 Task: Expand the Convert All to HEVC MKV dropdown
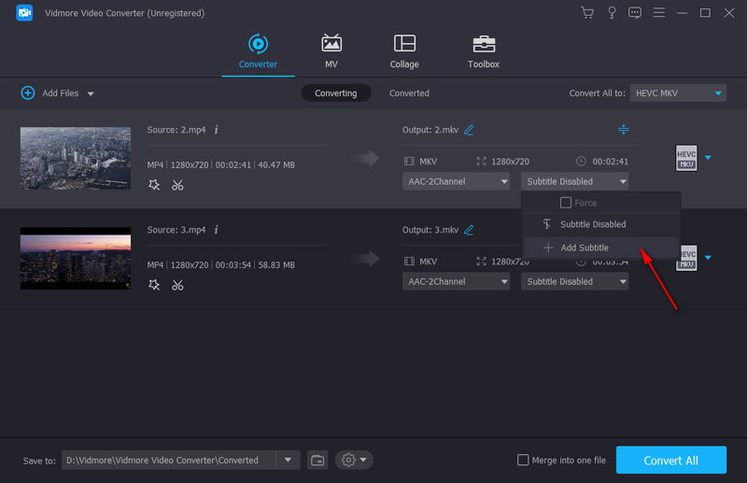[x=679, y=93]
